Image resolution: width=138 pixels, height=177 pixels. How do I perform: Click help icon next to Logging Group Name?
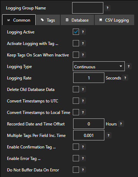coord(107,8)
